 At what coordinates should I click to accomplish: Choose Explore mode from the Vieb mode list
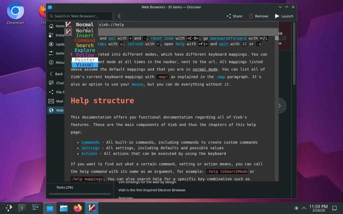pos(85,50)
